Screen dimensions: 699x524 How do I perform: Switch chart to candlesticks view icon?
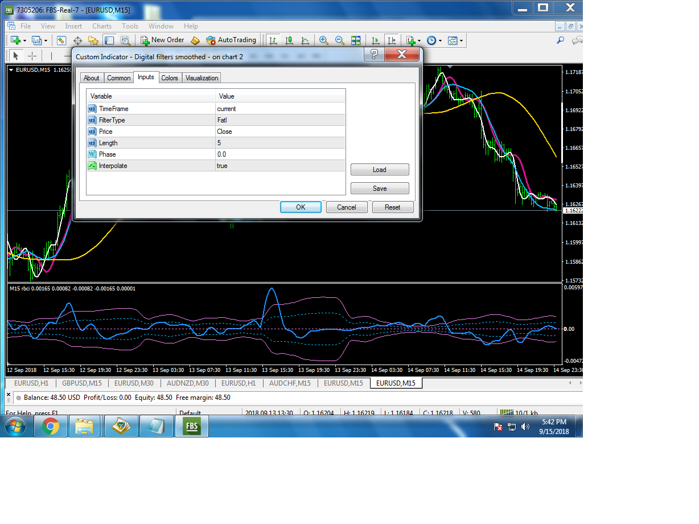coord(289,40)
